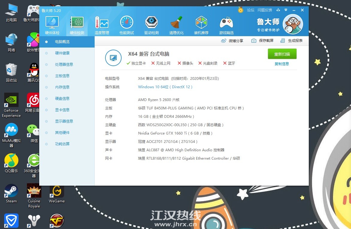Viewport: 351px width, 229px height.
Task: Select the WeGame desktop icon
Action: pyautogui.click(x=57, y=193)
